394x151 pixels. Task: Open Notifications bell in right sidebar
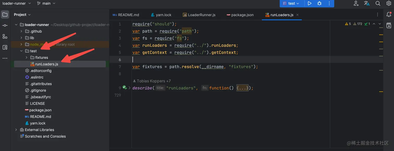pos(389,15)
